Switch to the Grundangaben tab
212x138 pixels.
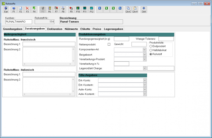pyautogui.click(x=12, y=29)
